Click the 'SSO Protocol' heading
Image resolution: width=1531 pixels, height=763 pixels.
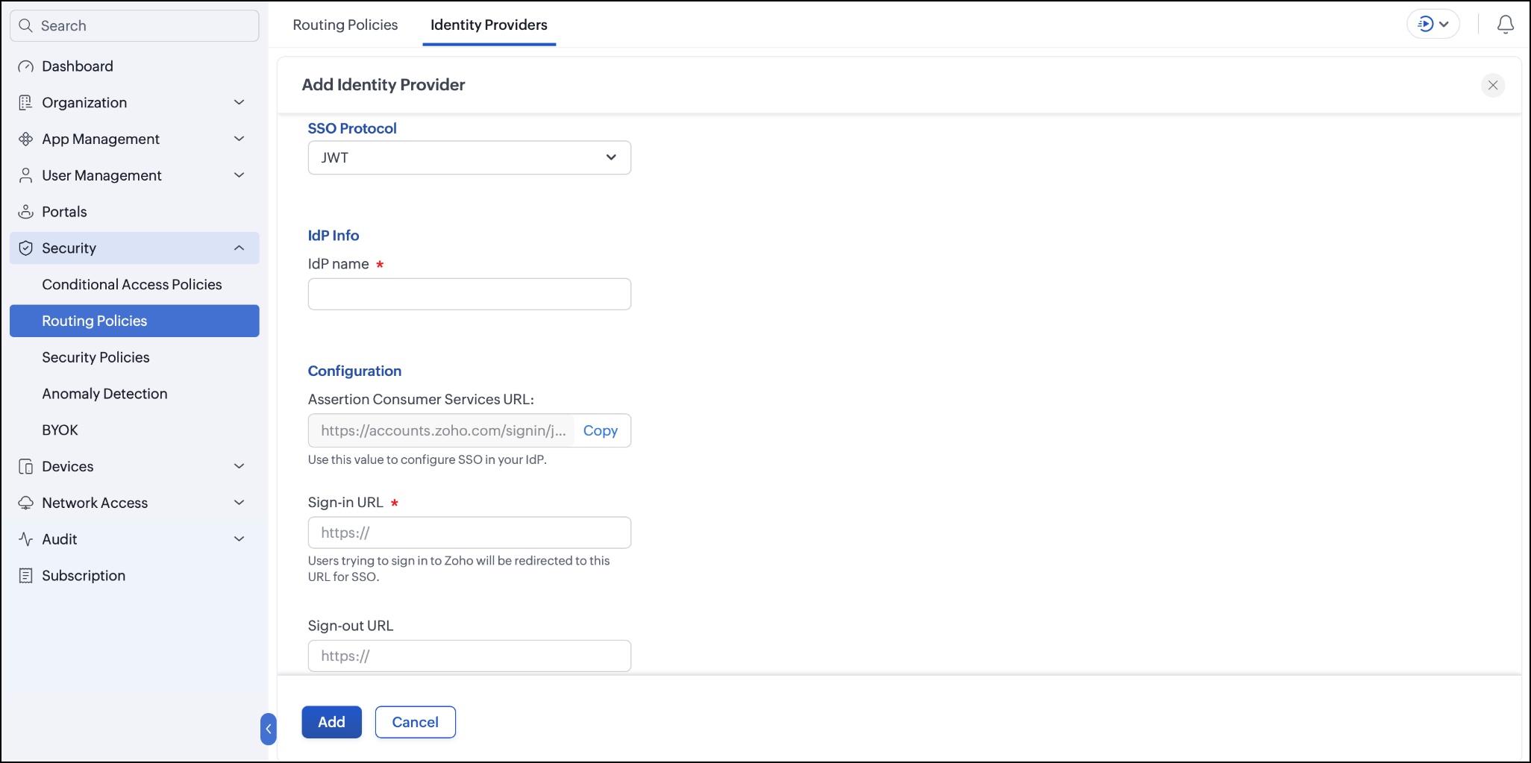[x=352, y=128]
